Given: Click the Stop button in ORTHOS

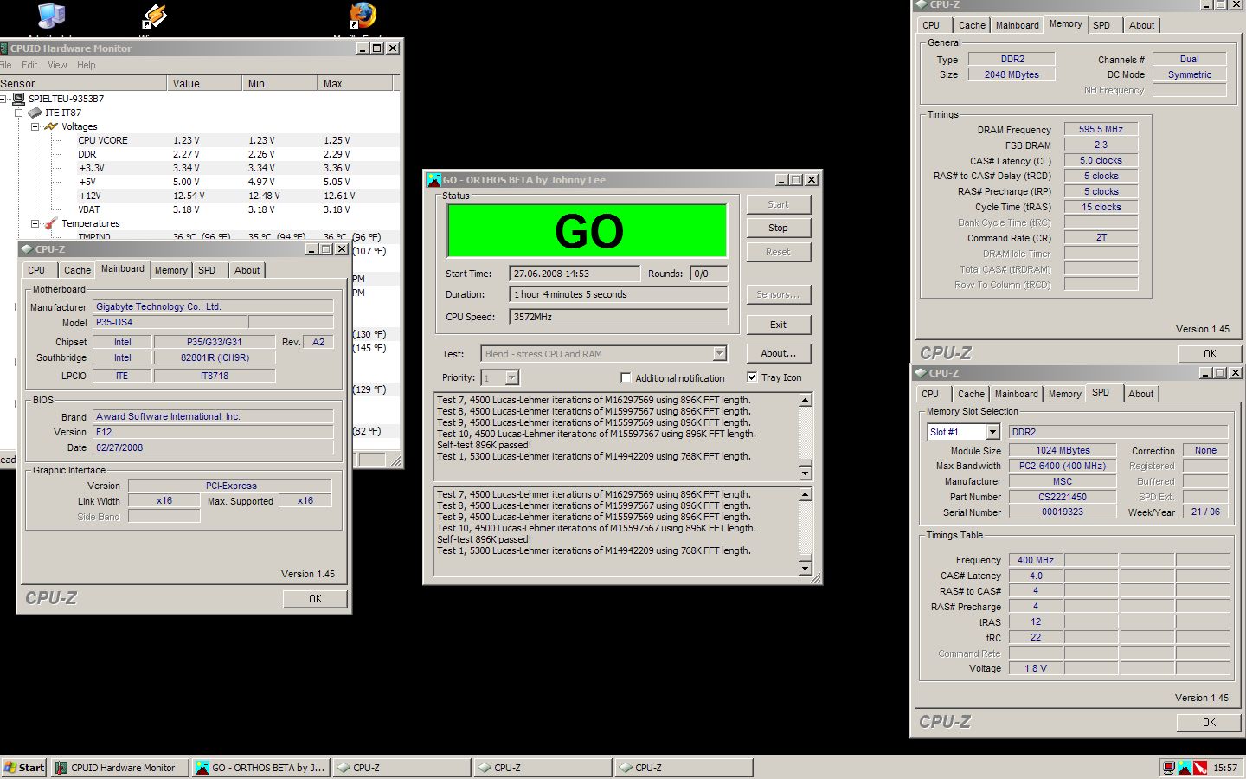Looking at the screenshot, I should [778, 228].
